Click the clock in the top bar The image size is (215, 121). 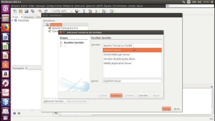coord(206,2)
